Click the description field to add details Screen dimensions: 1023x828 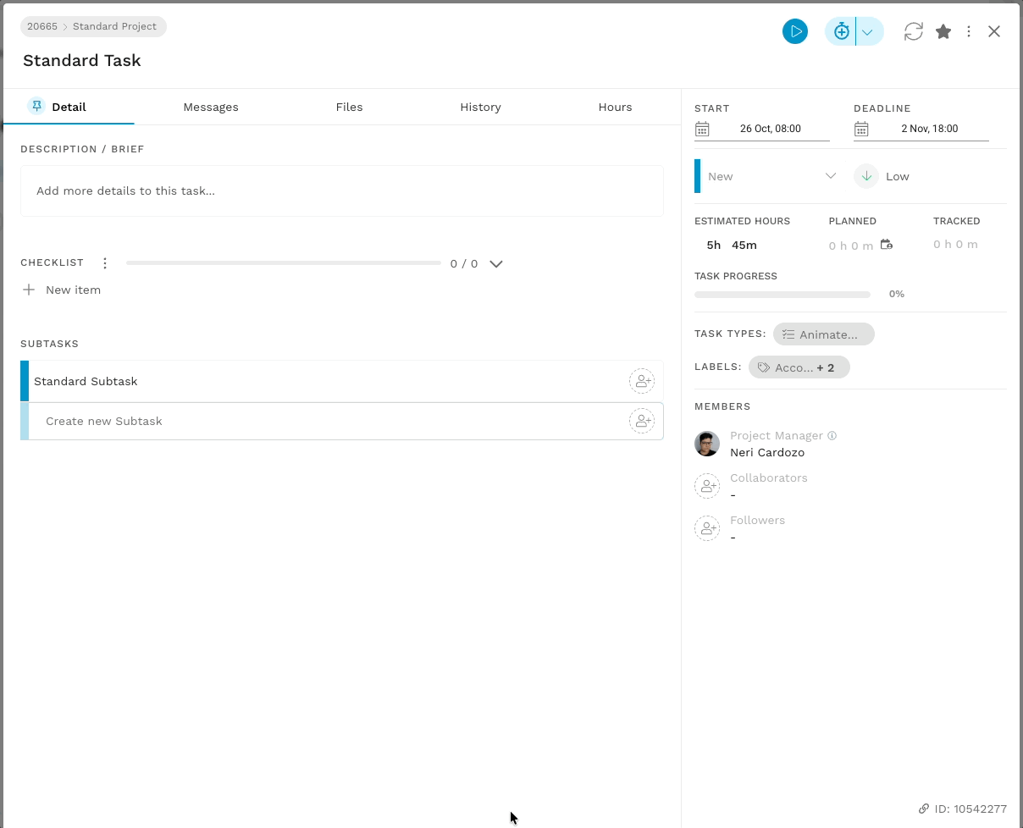coord(342,190)
